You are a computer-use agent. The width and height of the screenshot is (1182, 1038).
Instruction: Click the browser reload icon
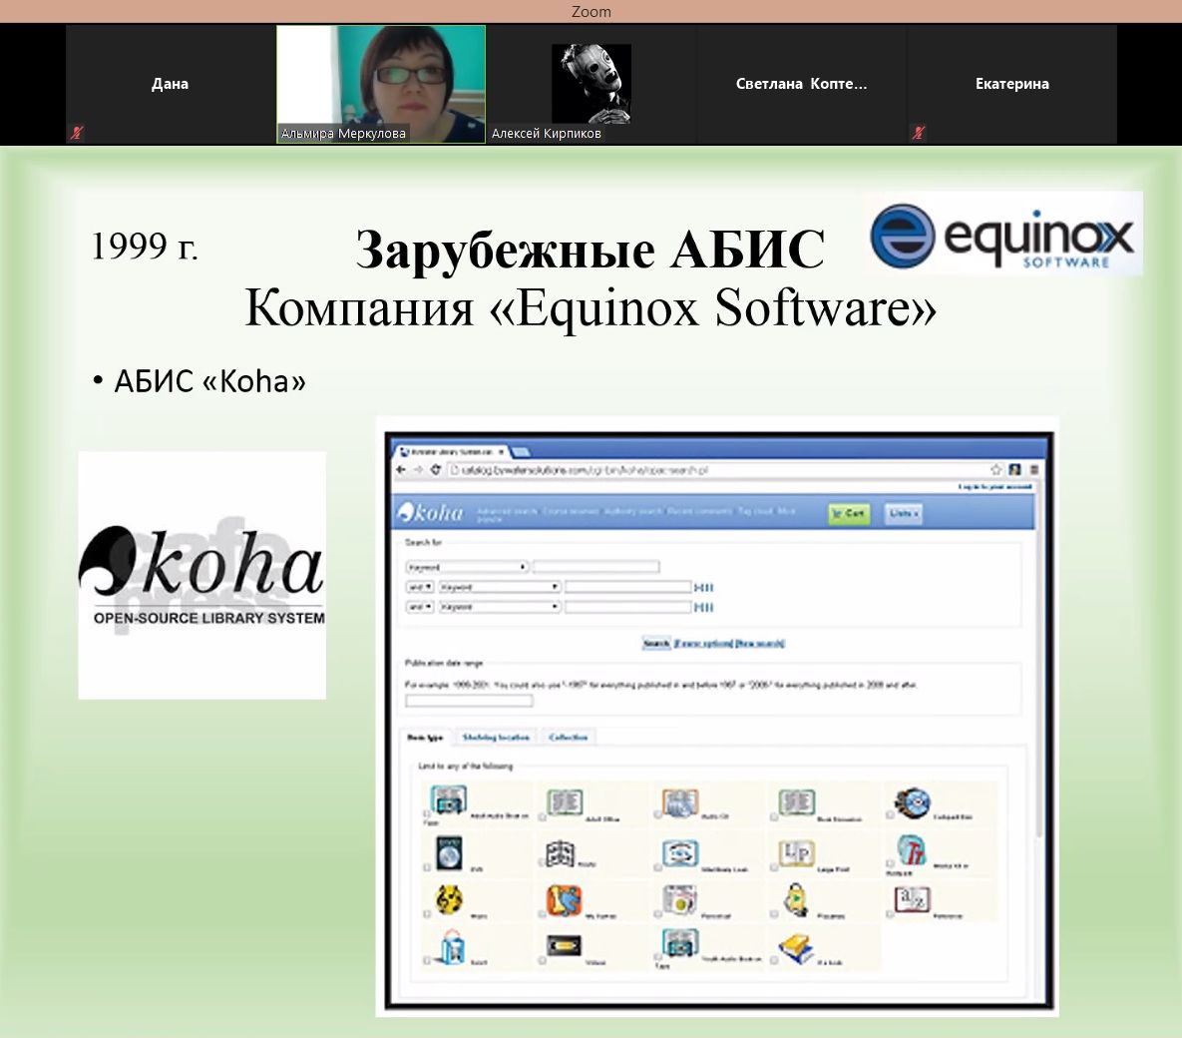(x=435, y=470)
